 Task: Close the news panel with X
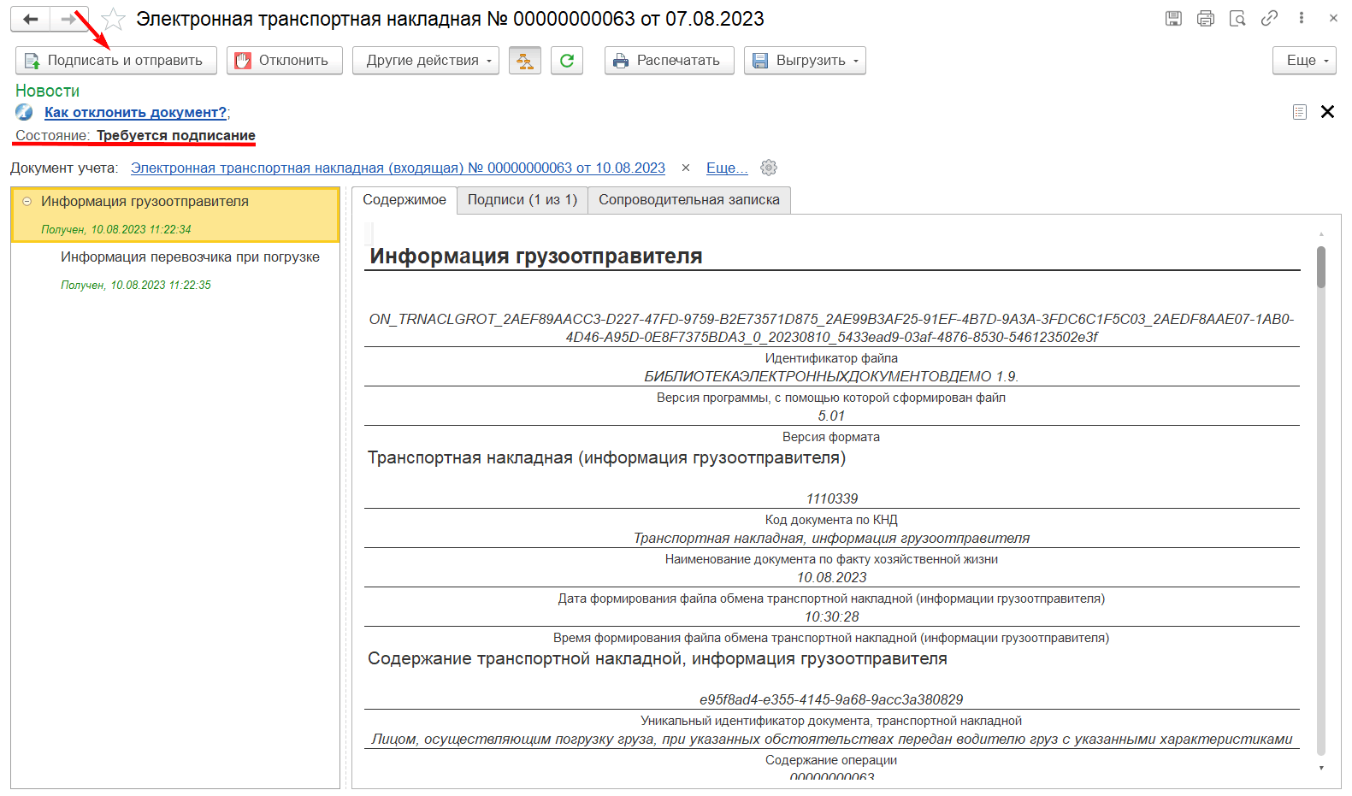coord(1328,112)
